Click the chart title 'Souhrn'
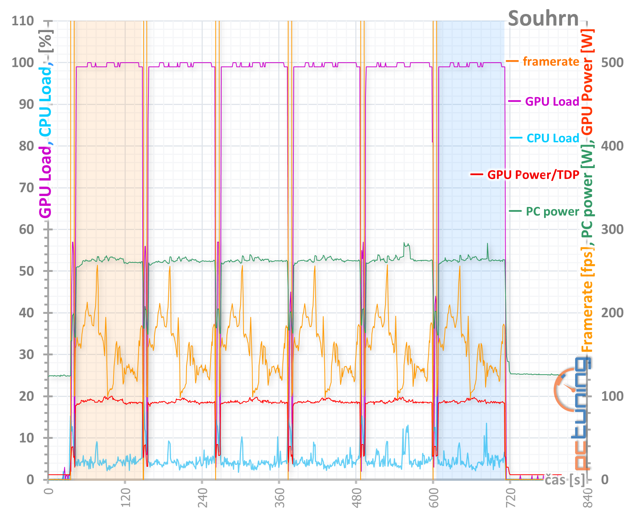Viewport: 626px width, 514px height. coord(543,19)
